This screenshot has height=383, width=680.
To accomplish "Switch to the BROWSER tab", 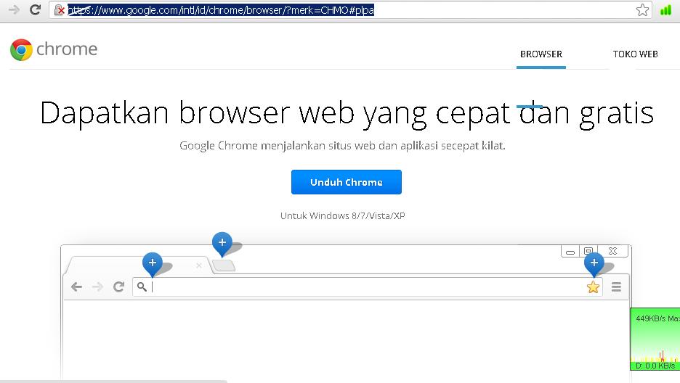I will tap(541, 54).
